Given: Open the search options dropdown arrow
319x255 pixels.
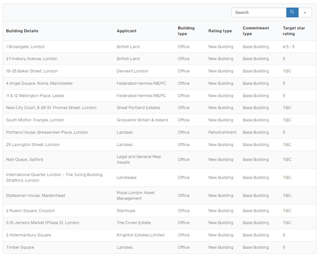Looking at the screenshot, I should click(x=305, y=12).
